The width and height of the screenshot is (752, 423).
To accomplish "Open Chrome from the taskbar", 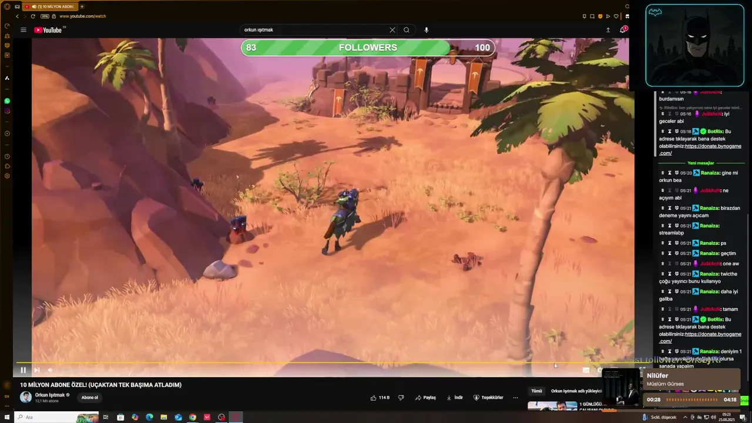I will point(192,417).
